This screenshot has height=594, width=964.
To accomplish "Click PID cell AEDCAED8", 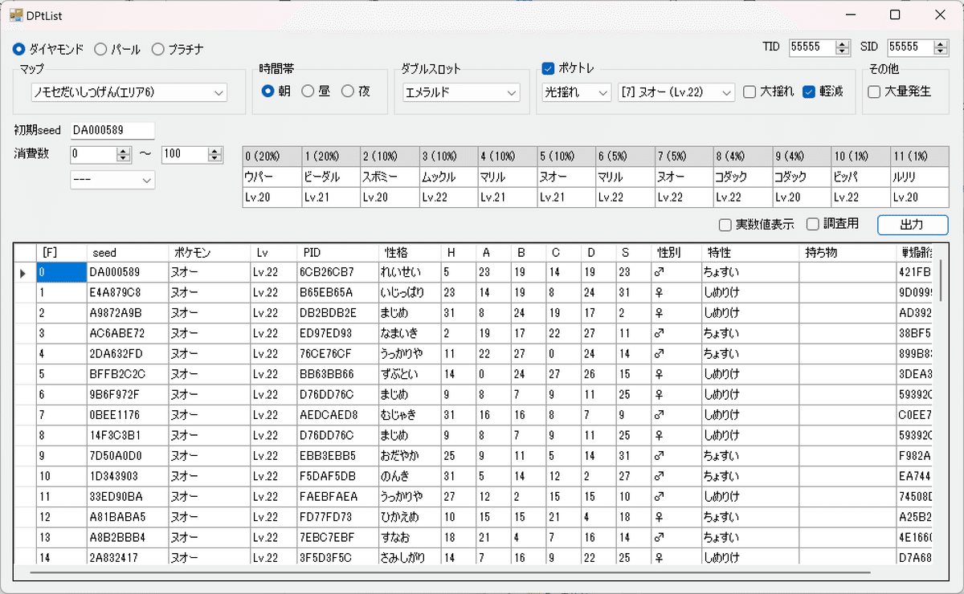I will pyautogui.click(x=337, y=415).
